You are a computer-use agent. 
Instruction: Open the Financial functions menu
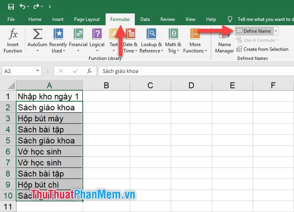pyautogui.click(x=78, y=41)
